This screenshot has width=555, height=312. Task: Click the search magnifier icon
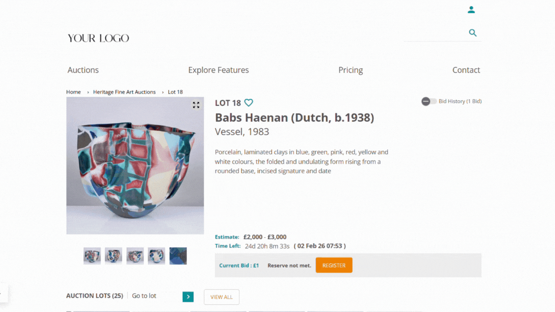point(473,33)
